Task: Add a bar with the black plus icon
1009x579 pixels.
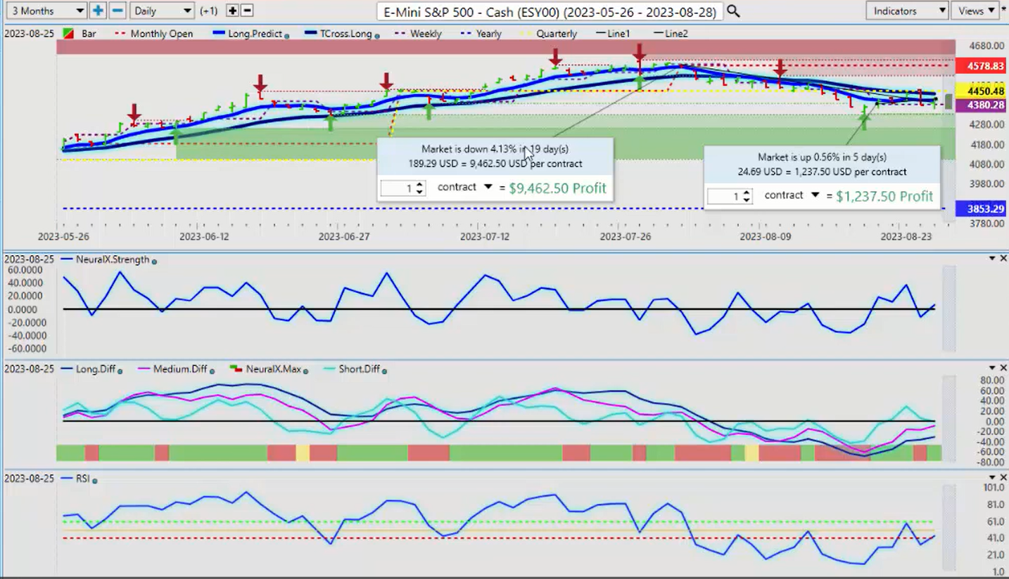Action: pyautogui.click(x=232, y=11)
